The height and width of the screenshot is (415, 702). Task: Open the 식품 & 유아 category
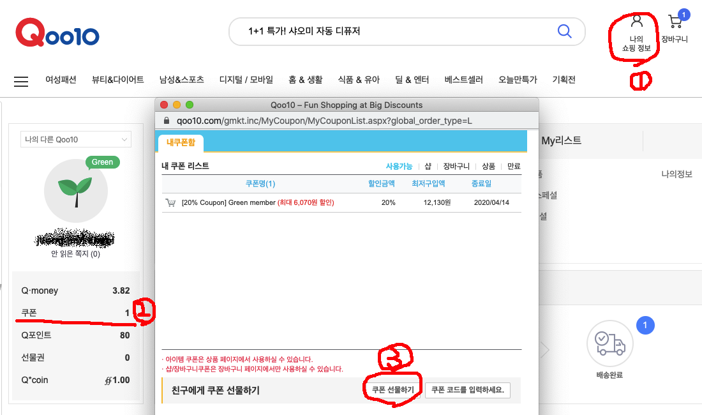tap(359, 80)
